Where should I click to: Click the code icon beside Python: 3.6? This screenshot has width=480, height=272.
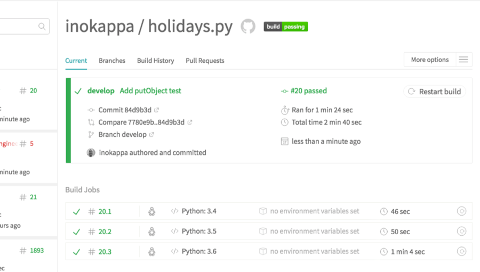tap(174, 251)
